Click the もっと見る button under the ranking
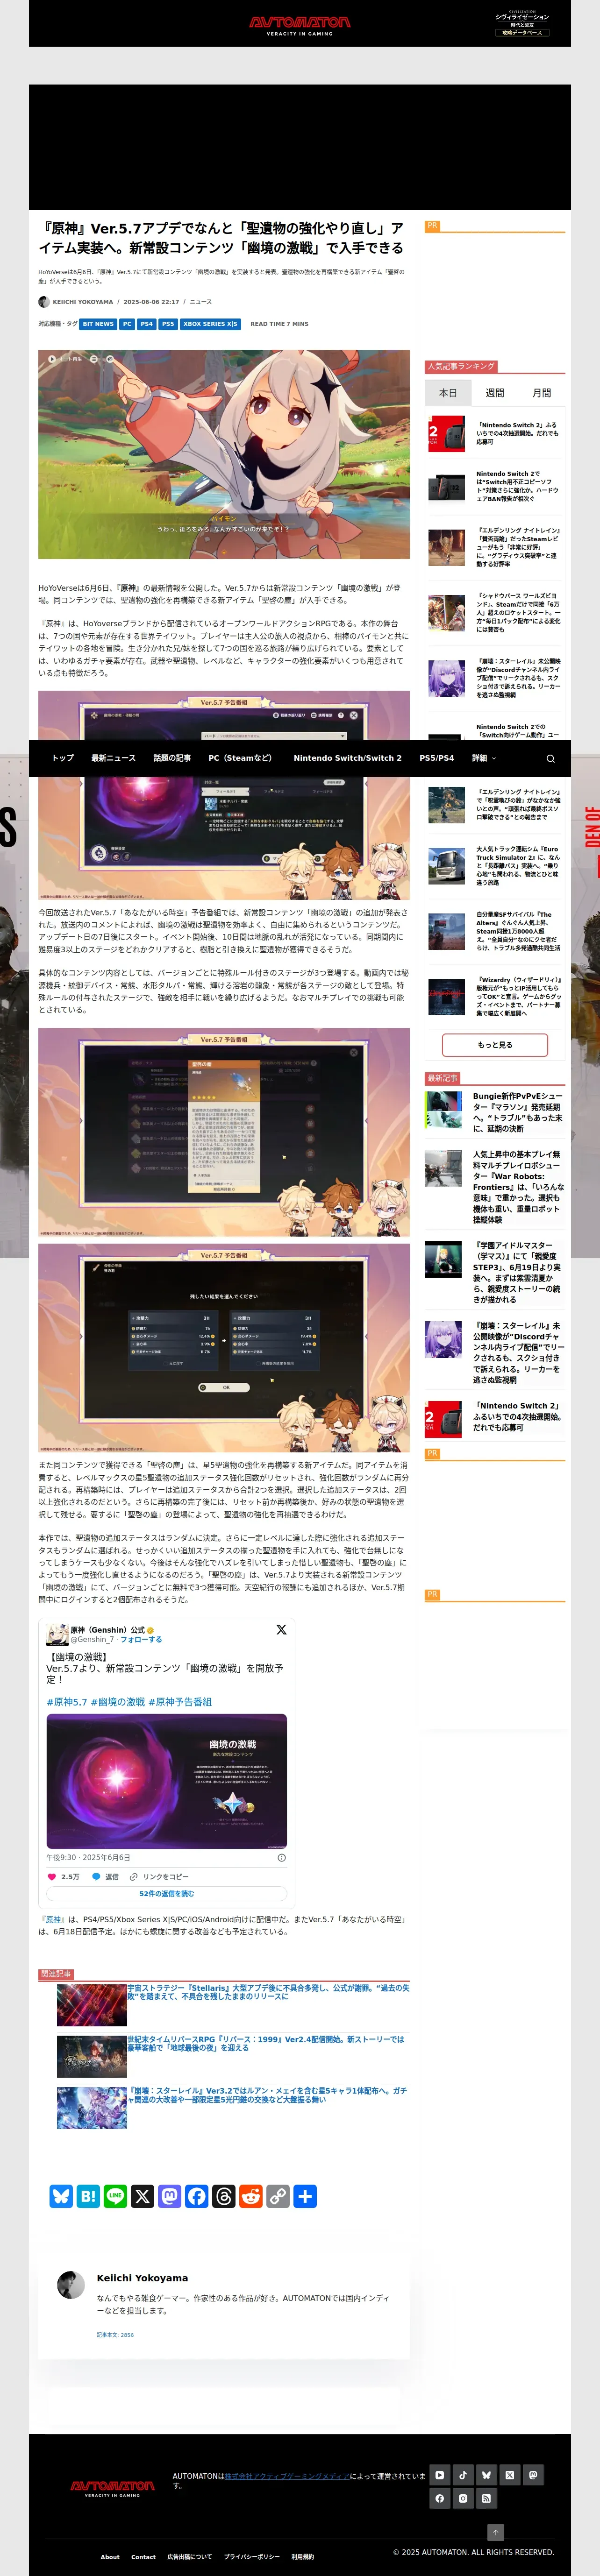The width and height of the screenshot is (600, 2576). [x=495, y=1045]
